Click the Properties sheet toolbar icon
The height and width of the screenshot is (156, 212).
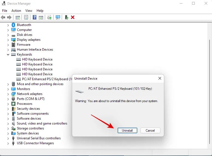tap(26, 17)
